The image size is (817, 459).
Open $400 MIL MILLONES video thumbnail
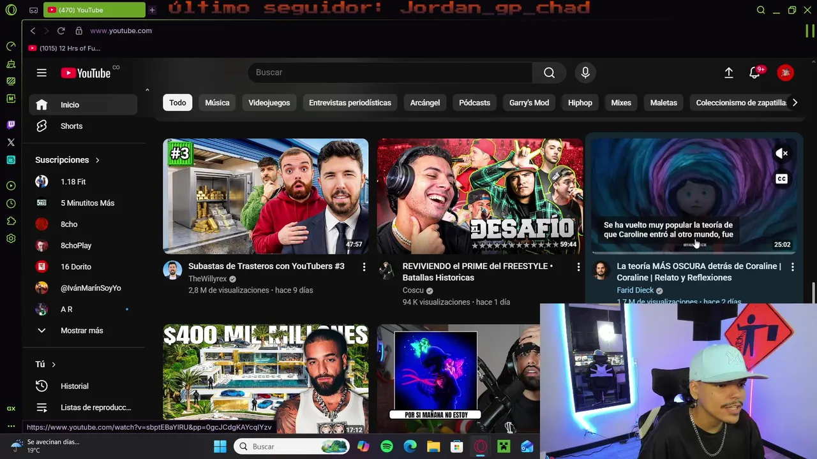pyautogui.click(x=266, y=379)
